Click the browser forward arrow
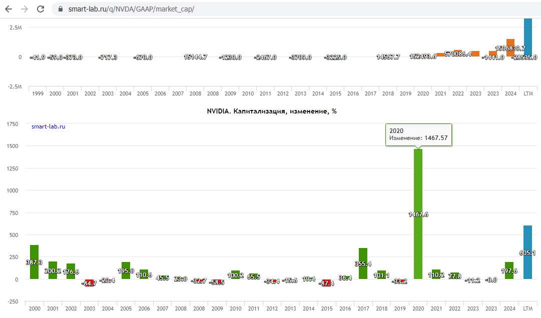This screenshot has height=318, width=541. (x=25, y=9)
